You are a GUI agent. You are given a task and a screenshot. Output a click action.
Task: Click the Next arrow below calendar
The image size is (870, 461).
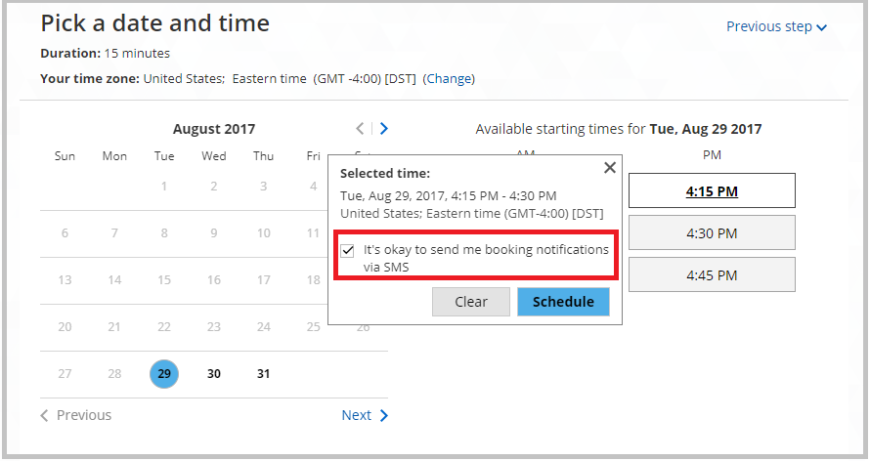click(384, 415)
